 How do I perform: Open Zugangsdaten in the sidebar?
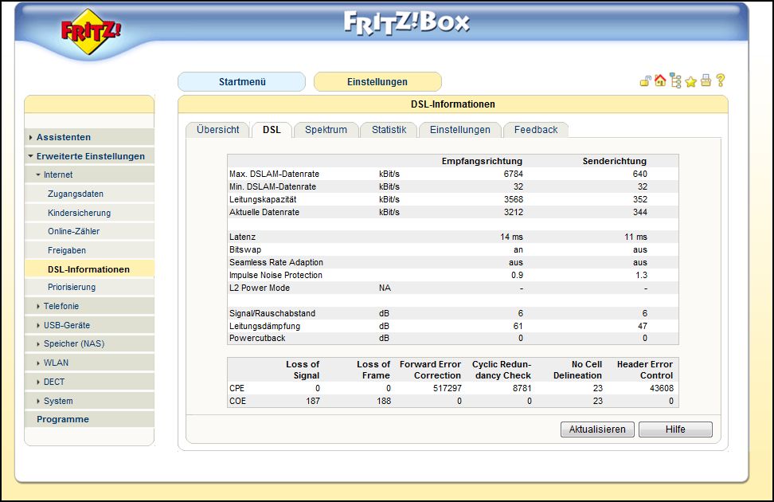76,194
